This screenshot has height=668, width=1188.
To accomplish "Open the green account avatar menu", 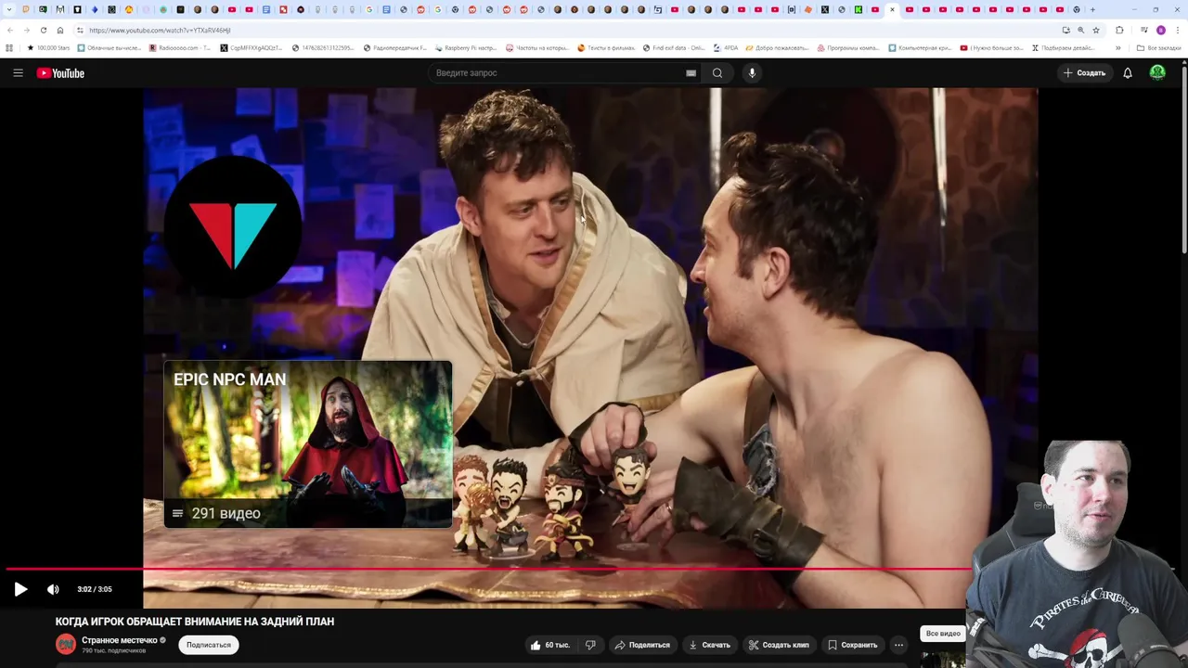I will (x=1157, y=72).
